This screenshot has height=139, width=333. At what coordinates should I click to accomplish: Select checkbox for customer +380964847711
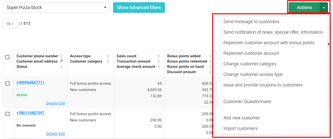(x=8, y=83)
